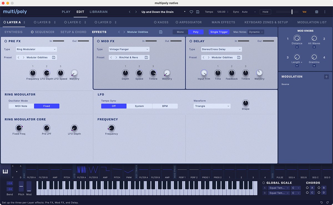The image size is (333, 205).
Task: Switch to the PLAY page
Action: (66, 12)
